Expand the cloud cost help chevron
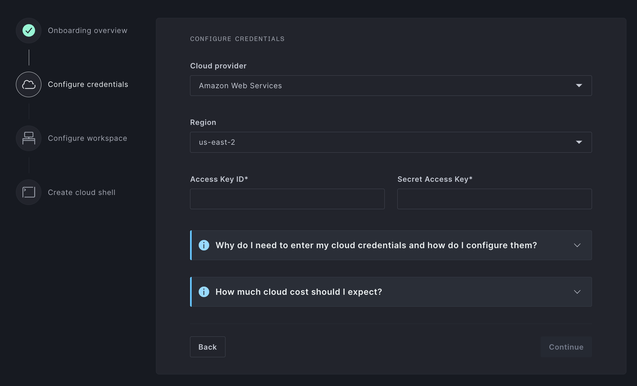Screen dimensions: 637x386 (x=577, y=292)
